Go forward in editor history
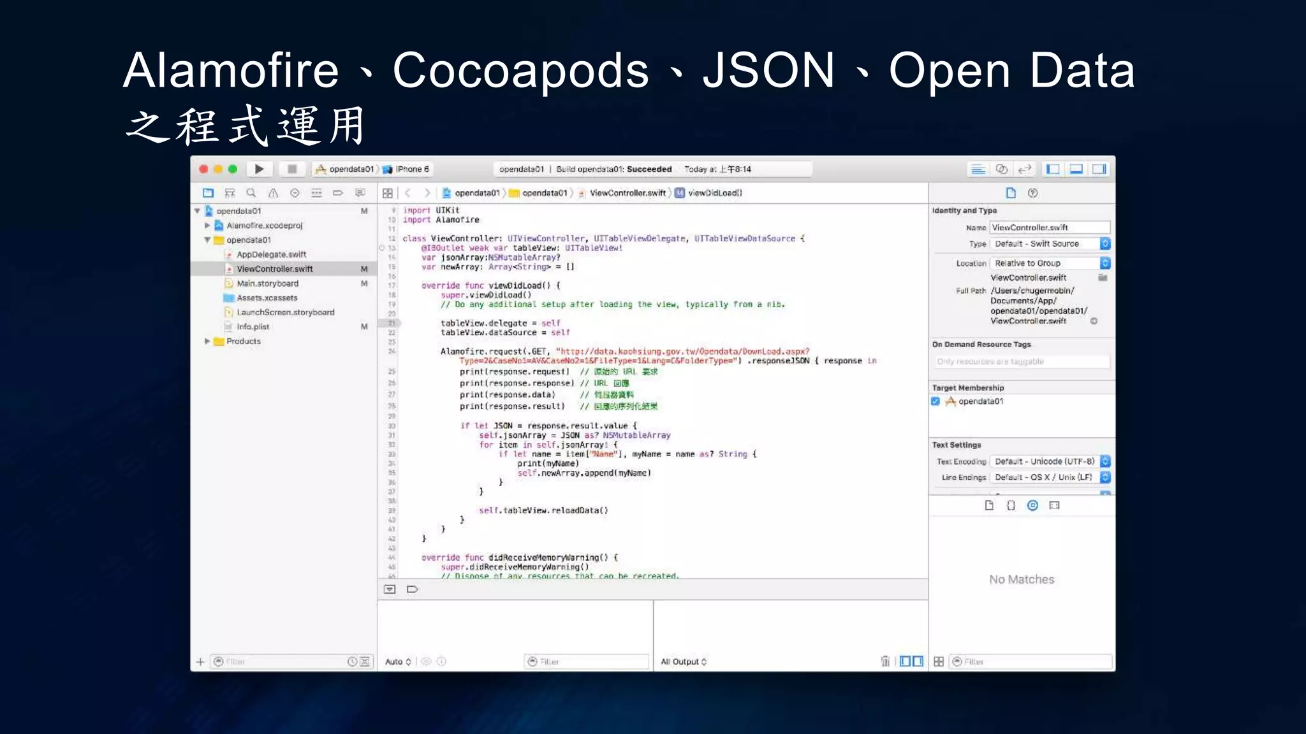Image resolution: width=1306 pixels, height=734 pixels. tap(427, 193)
